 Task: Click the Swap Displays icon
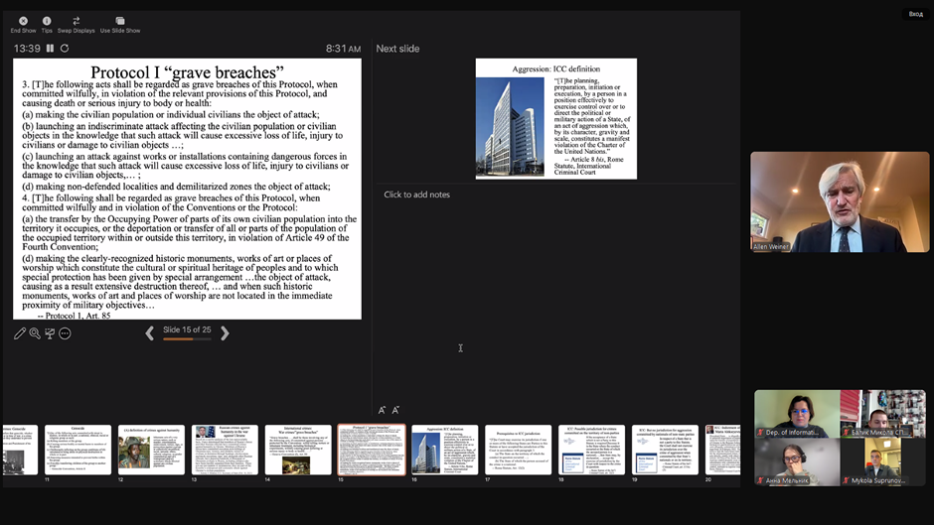point(77,21)
